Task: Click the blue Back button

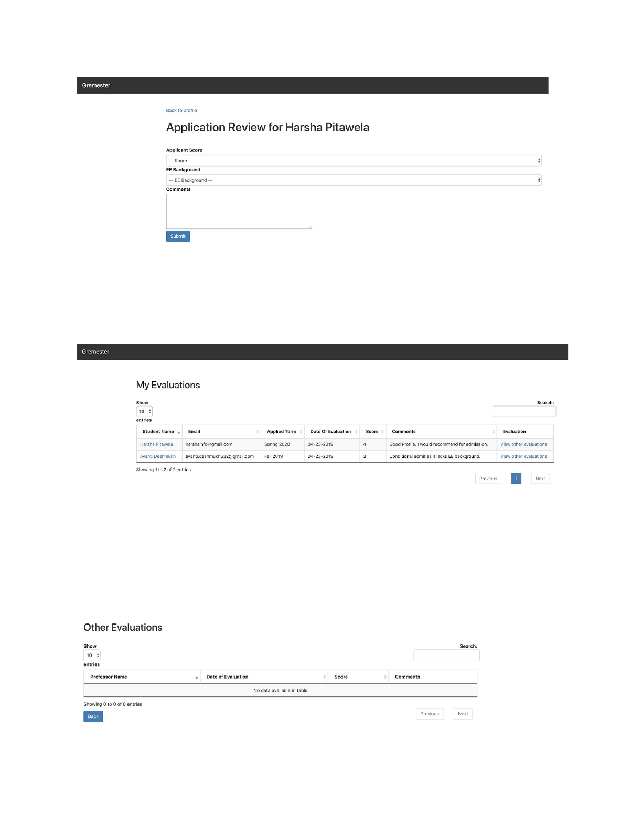Action: [93, 716]
